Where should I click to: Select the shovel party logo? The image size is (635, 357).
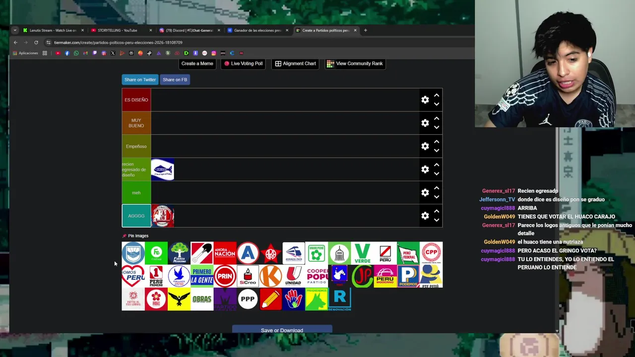coord(202,253)
